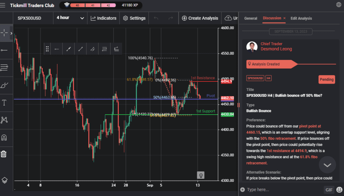Click Create Analysis button
Viewport: 344px width, 196px height.
click(200, 18)
